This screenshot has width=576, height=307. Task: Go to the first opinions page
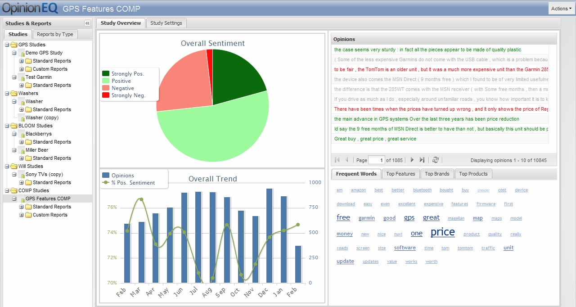pyautogui.click(x=337, y=160)
